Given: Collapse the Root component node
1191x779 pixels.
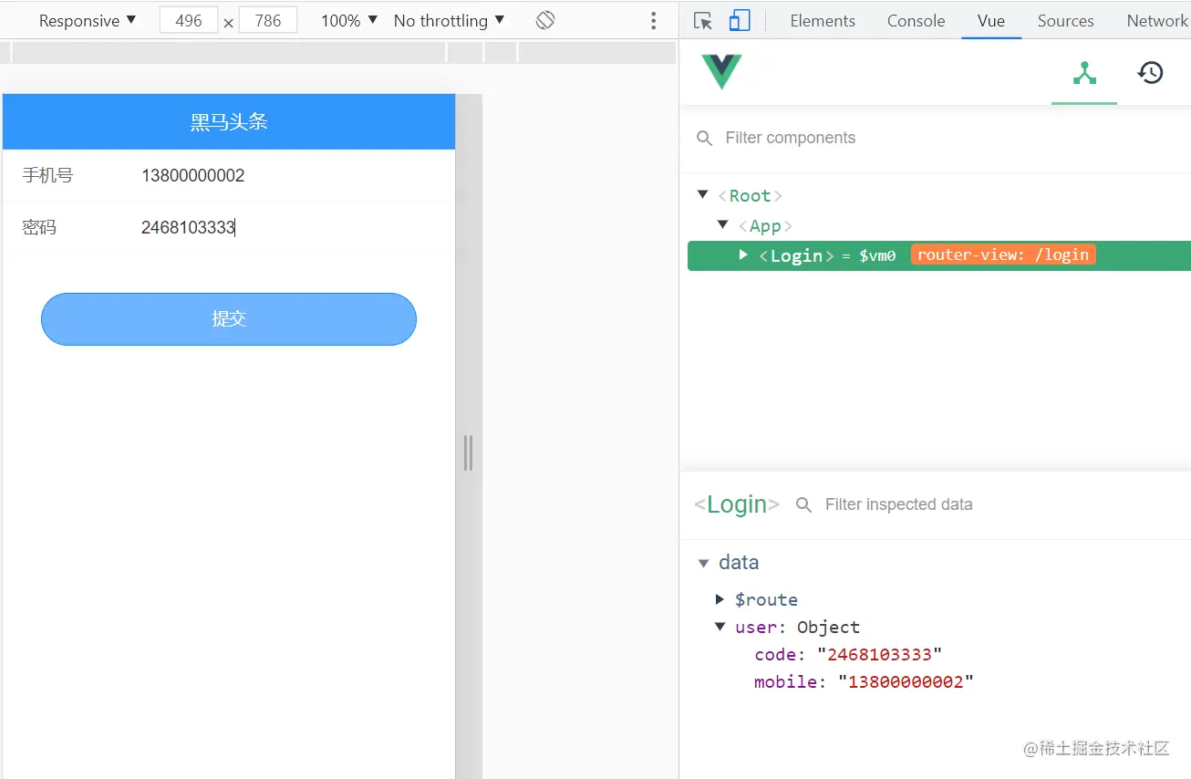Looking at the screenshot, I should click(702, 195).
